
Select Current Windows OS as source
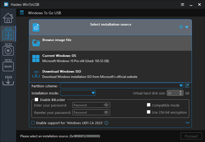[x=110, y=58]
